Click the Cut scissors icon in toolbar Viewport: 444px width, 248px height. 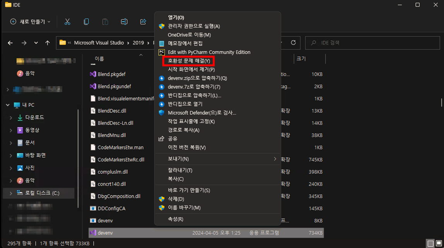[67, 22]
